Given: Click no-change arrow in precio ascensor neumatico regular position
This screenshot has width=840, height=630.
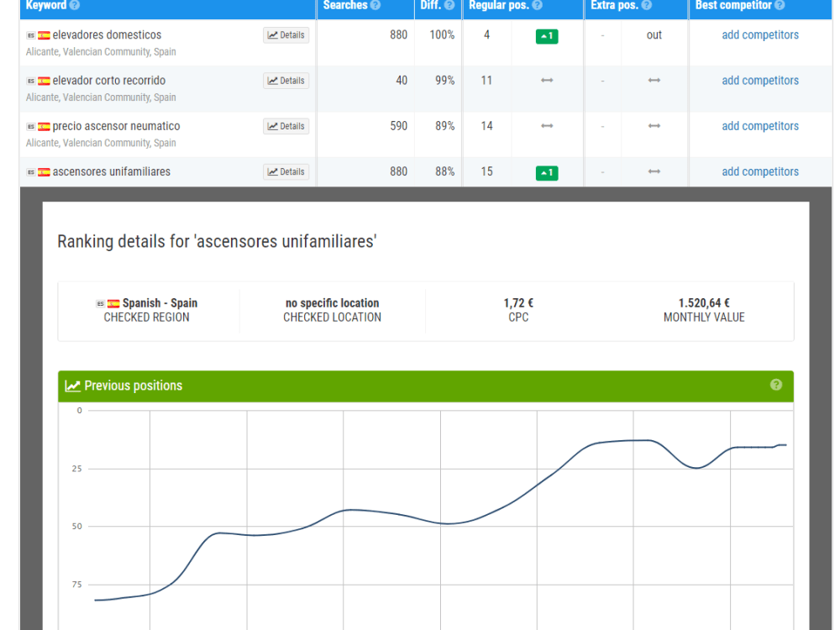Looking at the screenshot, I should 547,126.
